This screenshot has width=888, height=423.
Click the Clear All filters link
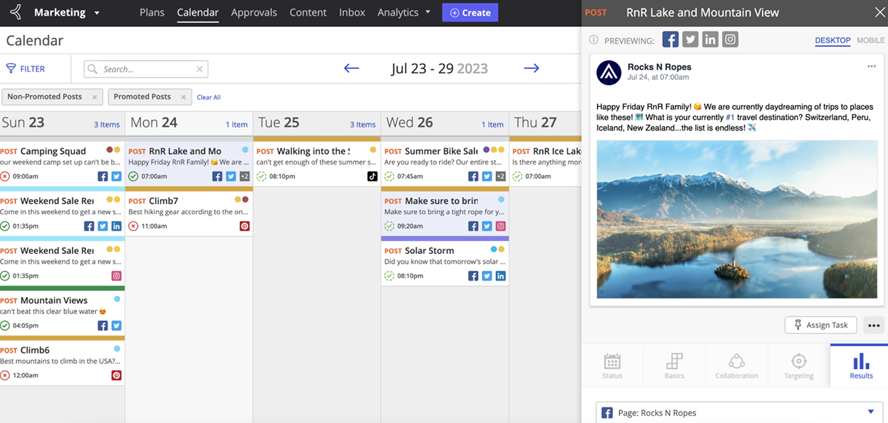tap(209, 97)
